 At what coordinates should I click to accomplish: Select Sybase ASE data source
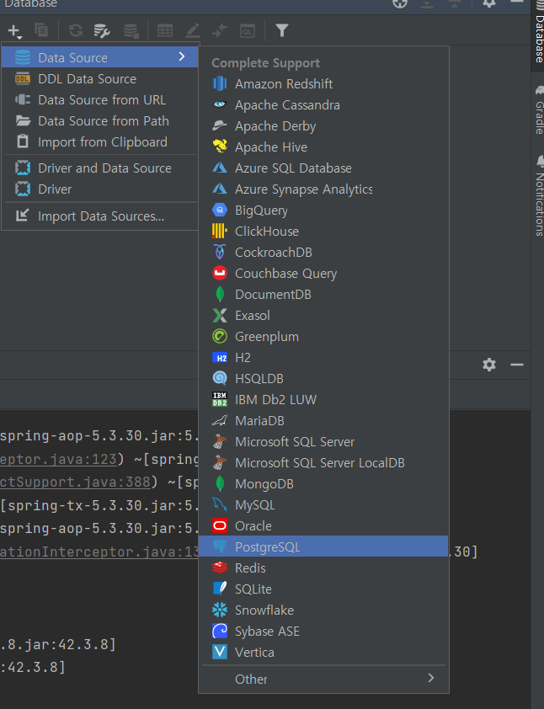[x=323, y=632]
